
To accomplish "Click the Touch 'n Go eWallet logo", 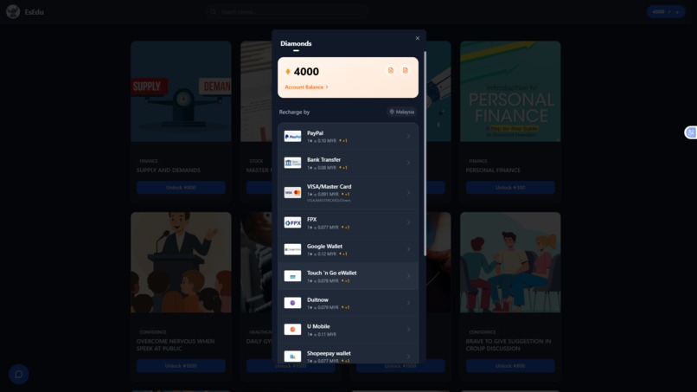I will (292, 276).
